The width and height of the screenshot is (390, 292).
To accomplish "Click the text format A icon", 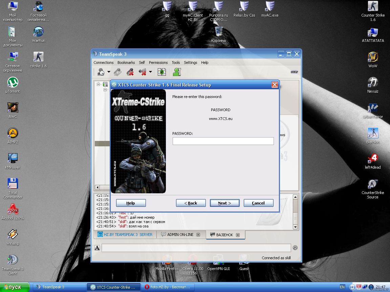I will (x=97, y=248).
